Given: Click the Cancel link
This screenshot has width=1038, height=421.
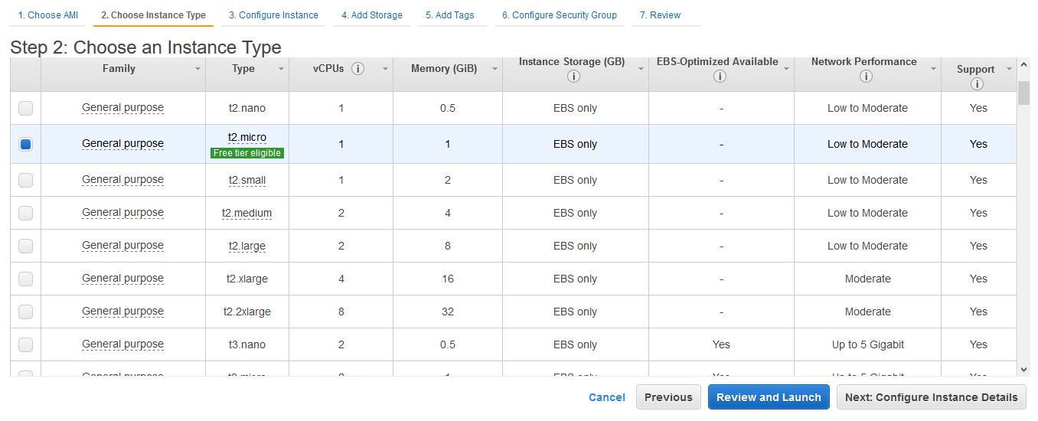Looking at the screenshot, I should click(x=607, y=397).
